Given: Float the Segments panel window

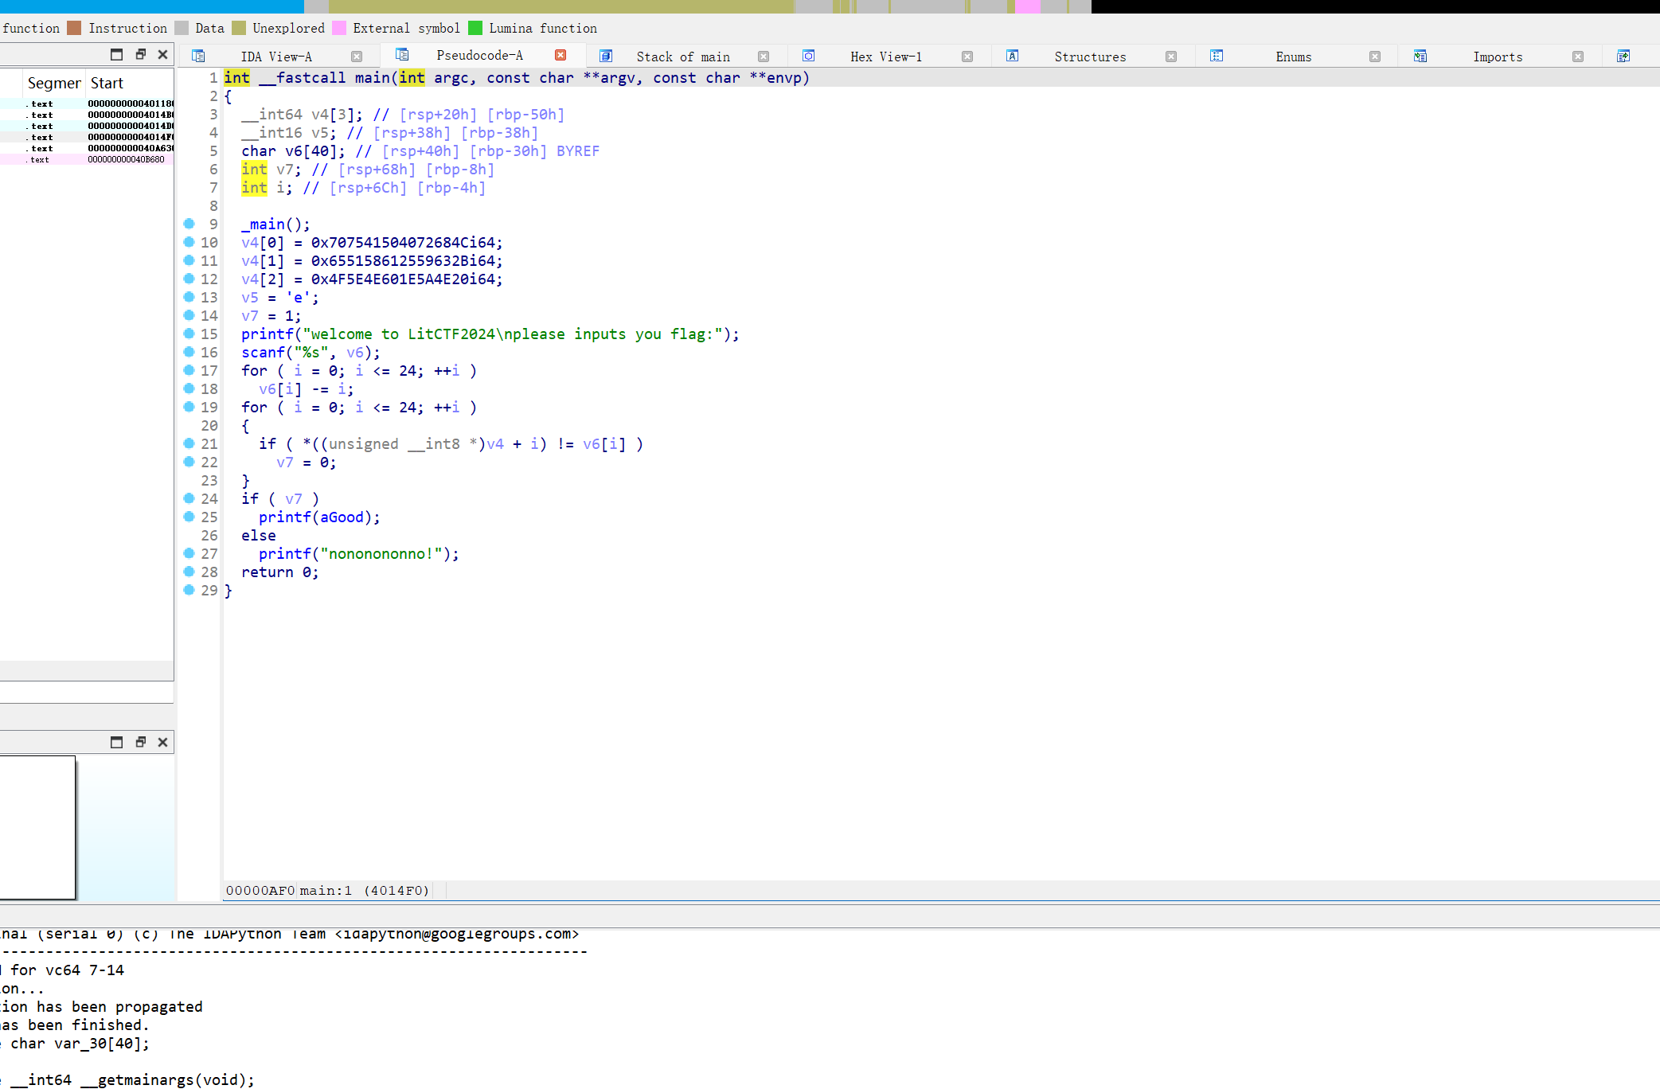Looking at the screenshot, I should (140, 54).
